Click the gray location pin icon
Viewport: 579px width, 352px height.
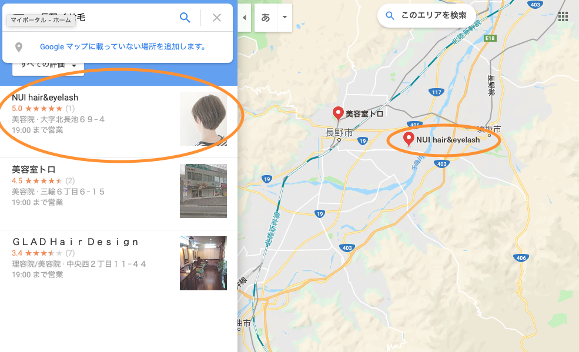[19, 47]
